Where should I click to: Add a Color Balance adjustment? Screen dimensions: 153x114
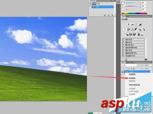[x=132, y=29]
